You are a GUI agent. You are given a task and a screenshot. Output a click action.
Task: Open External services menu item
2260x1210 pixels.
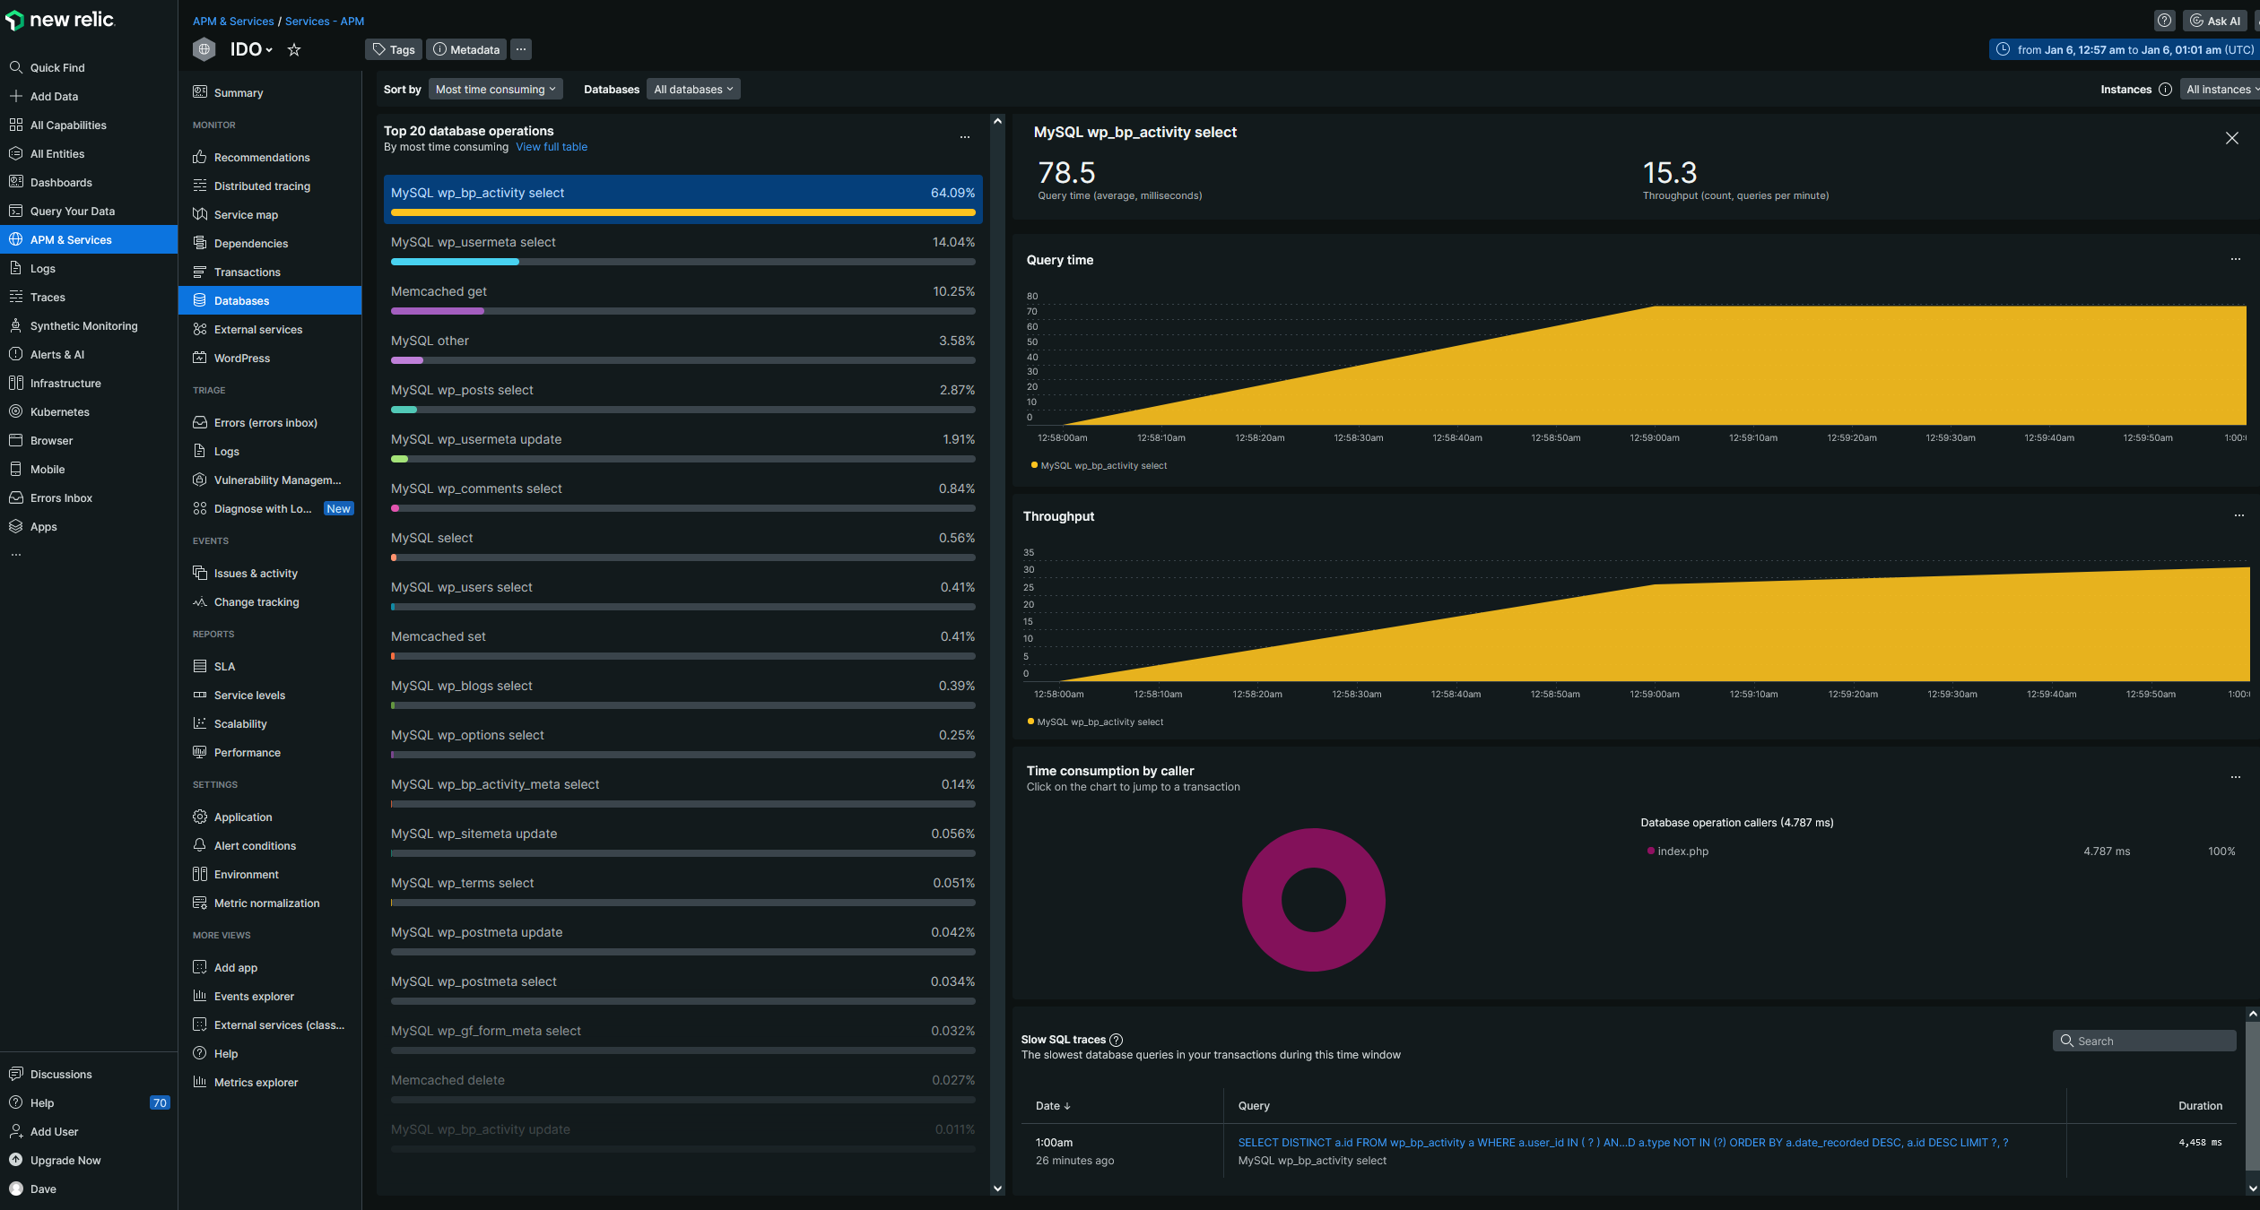click(270, 329)
